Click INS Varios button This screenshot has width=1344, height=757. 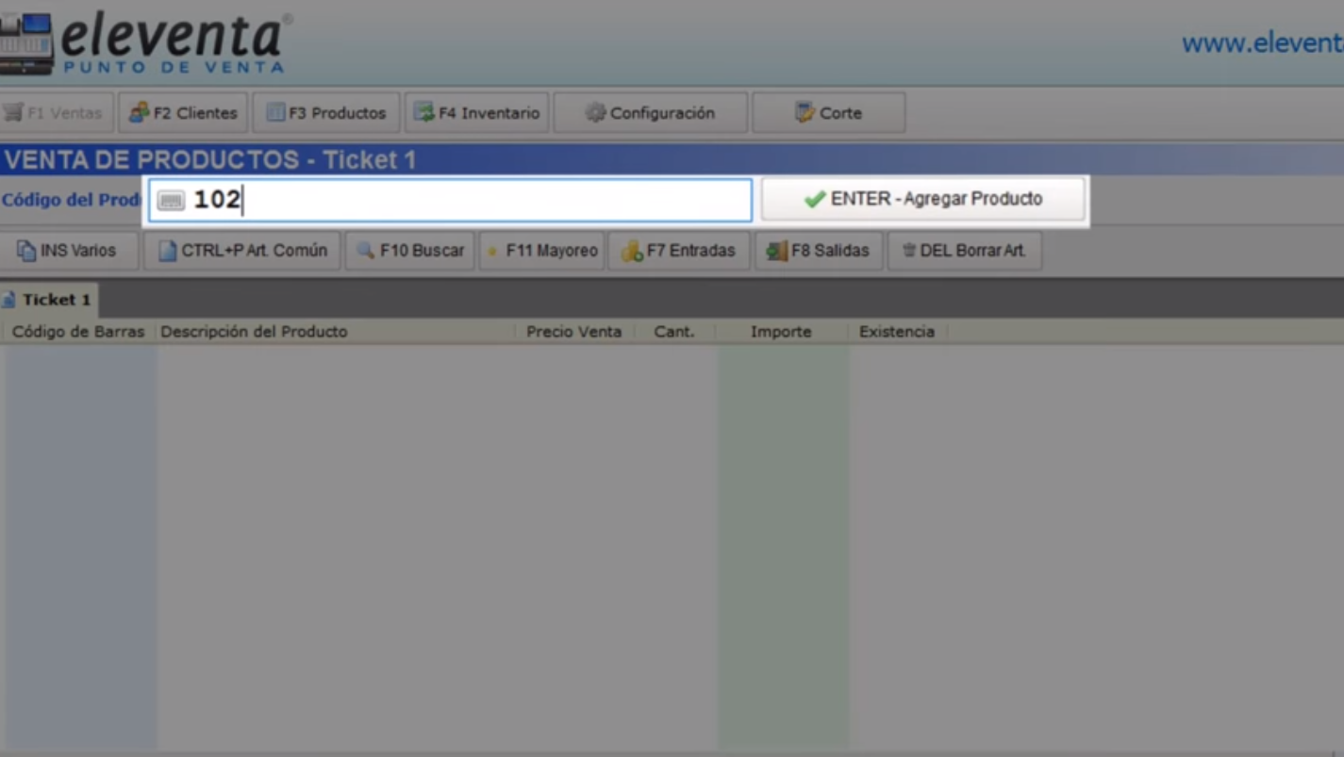pos(68,251)
